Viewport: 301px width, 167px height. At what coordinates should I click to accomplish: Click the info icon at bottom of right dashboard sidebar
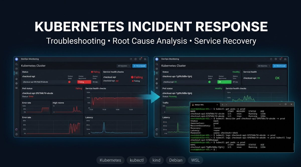tap(157, 134)
